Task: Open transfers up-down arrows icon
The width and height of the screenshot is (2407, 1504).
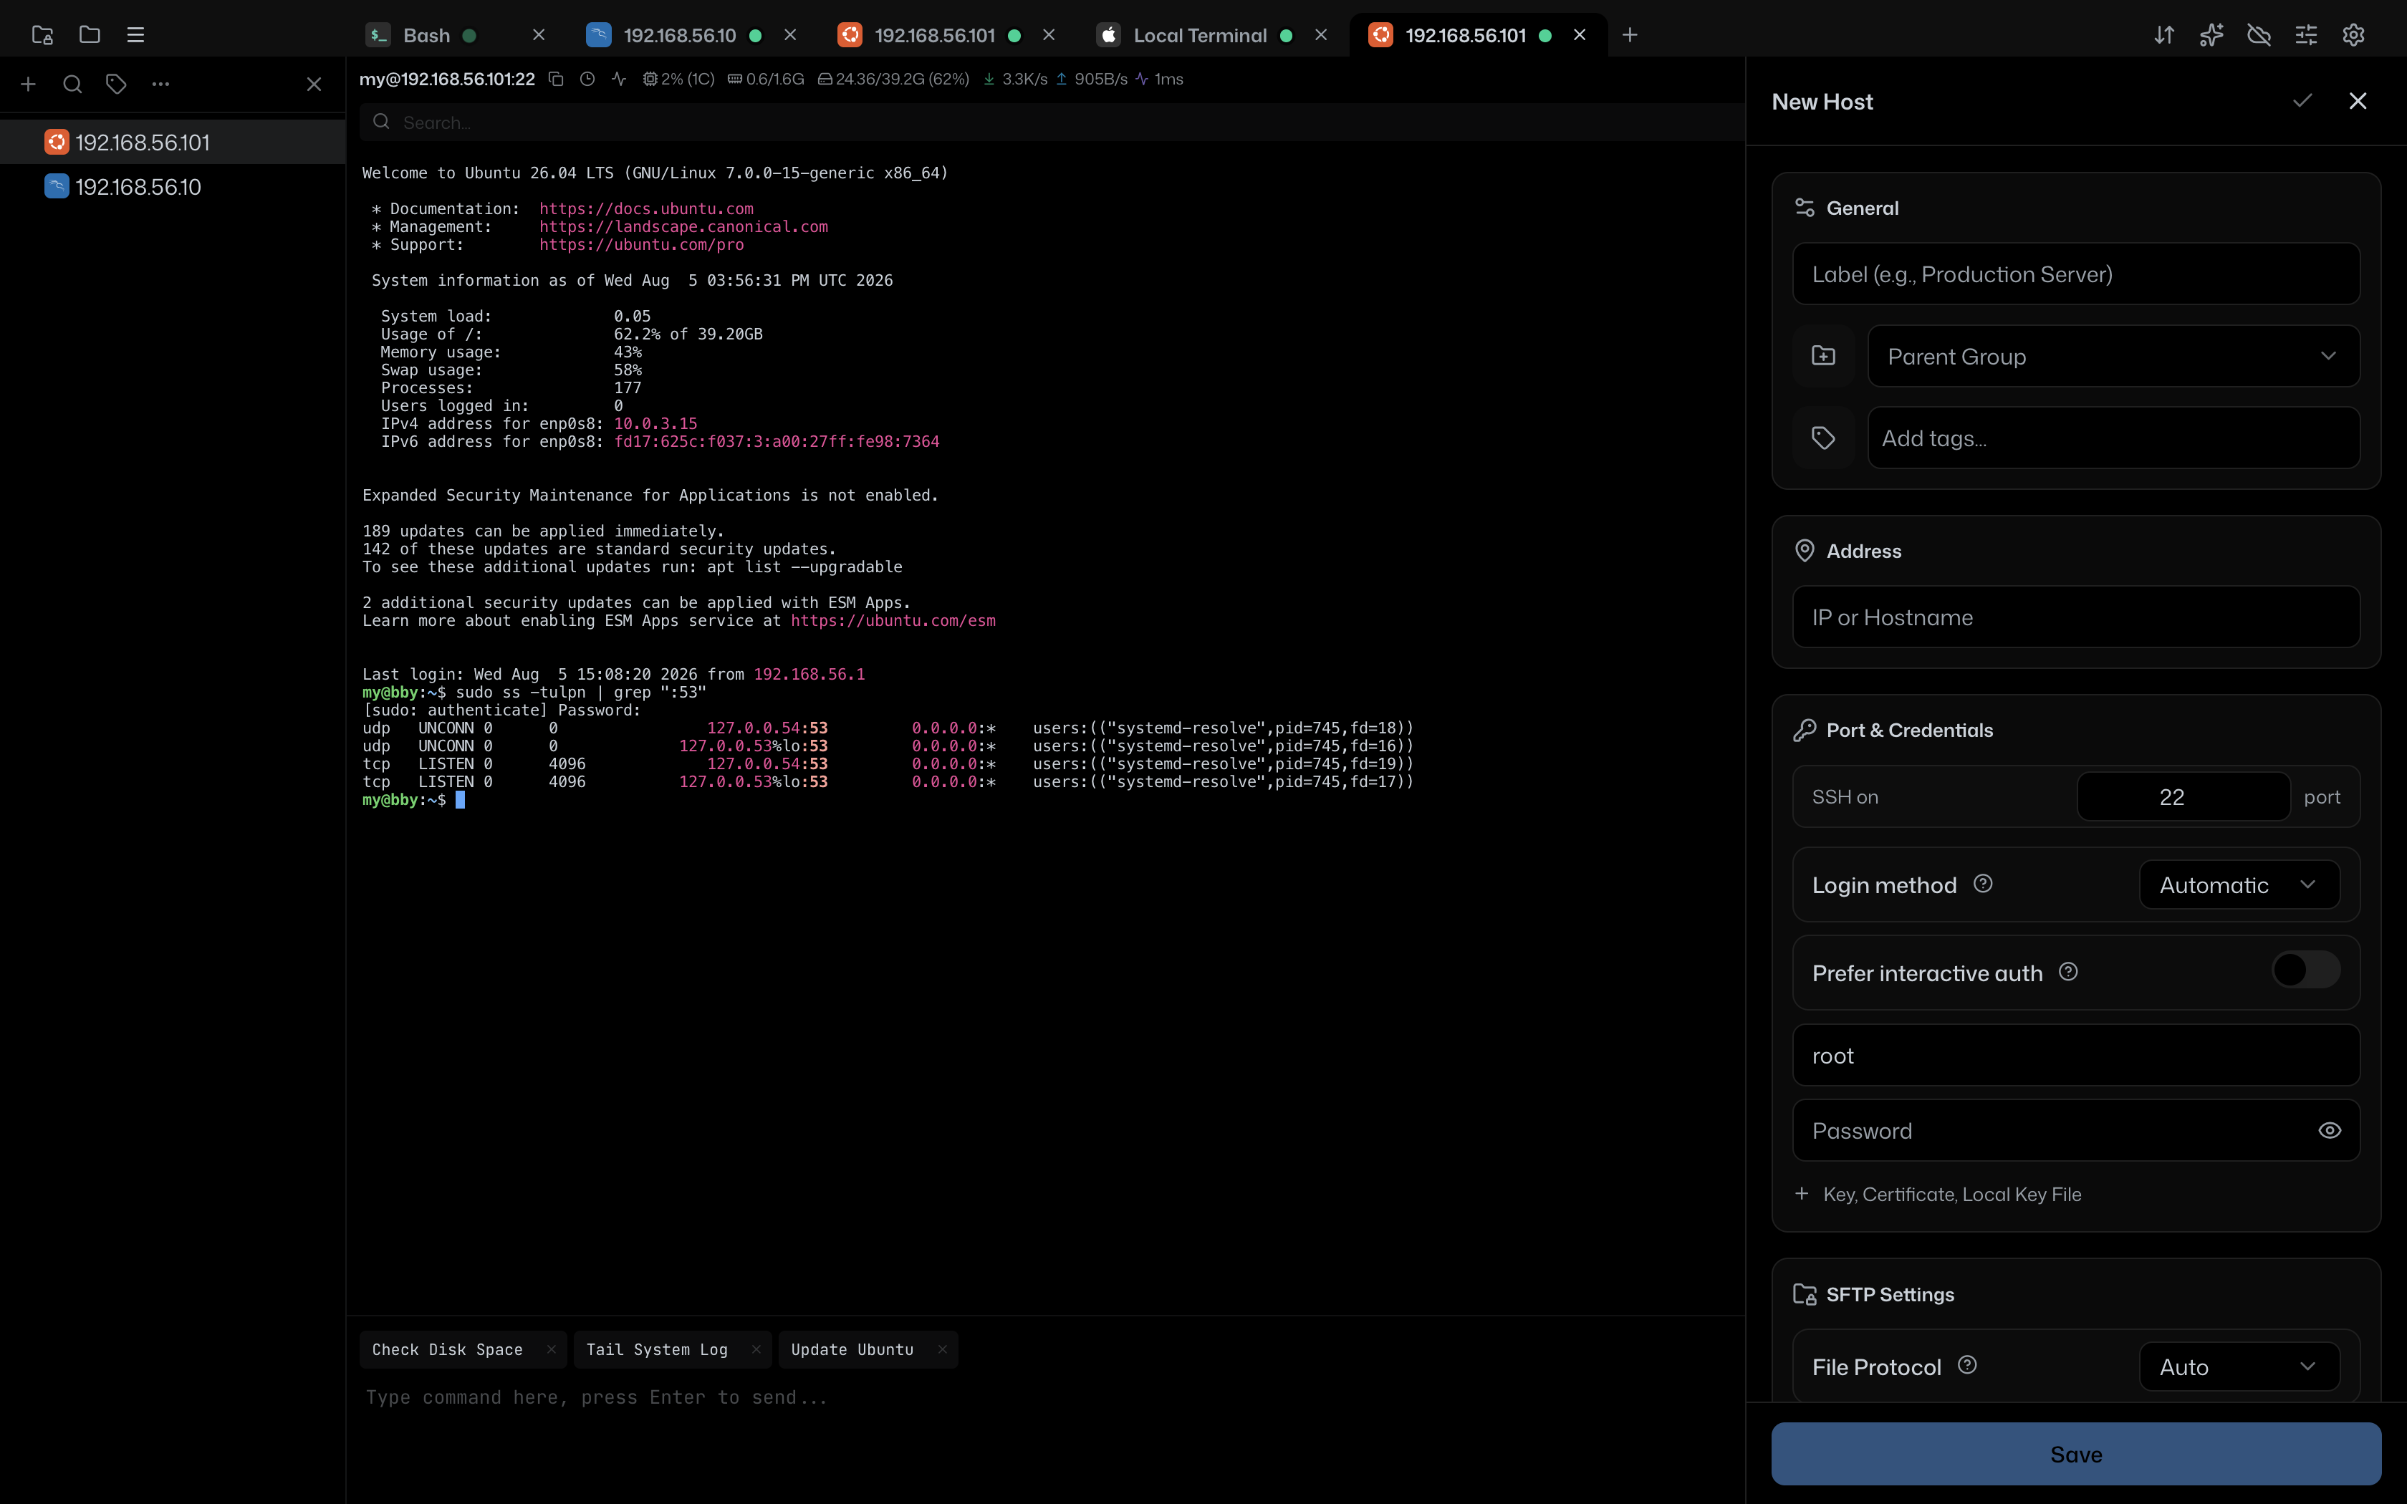Action: (2164, 35)
